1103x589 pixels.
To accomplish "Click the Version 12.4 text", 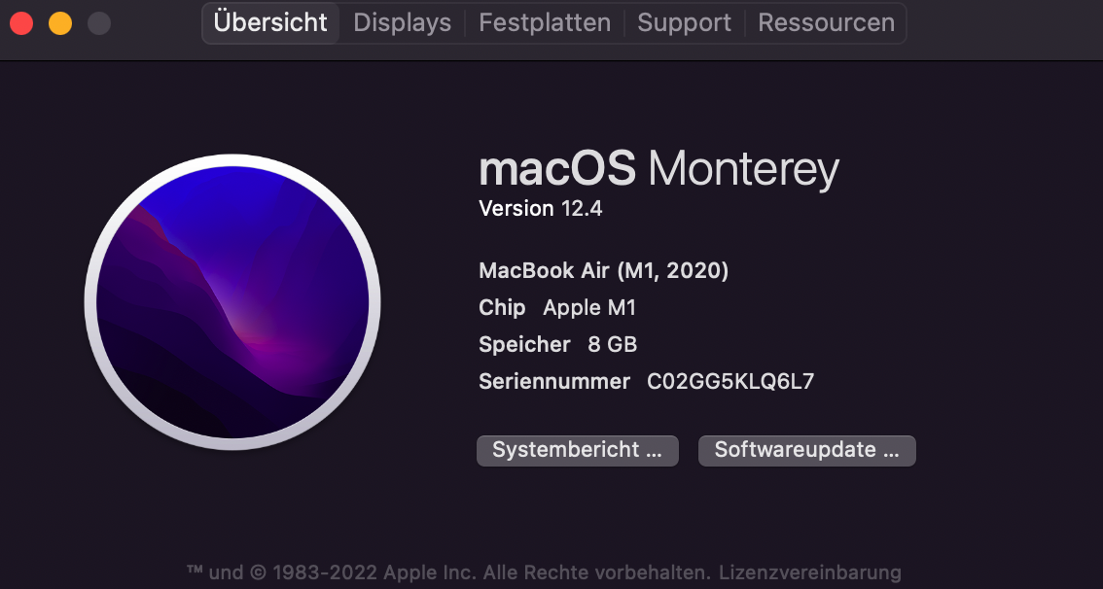I will (x=541, y=208).
